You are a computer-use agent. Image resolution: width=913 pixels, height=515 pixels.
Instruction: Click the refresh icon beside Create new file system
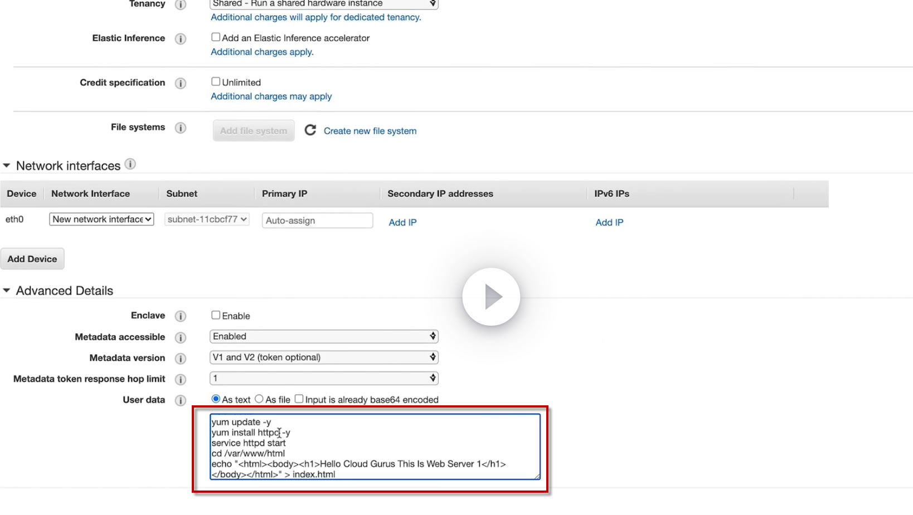pos(310,130)
